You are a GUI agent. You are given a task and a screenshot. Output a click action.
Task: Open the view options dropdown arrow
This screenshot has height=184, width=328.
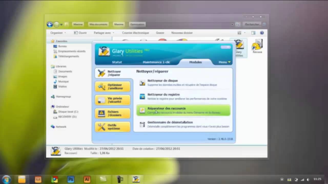pos(245,33)
